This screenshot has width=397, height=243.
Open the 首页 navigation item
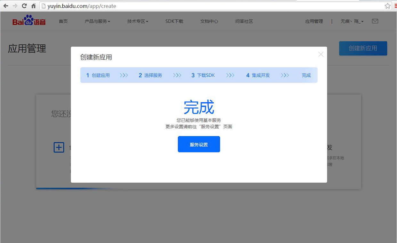click(x=63, y=21)
